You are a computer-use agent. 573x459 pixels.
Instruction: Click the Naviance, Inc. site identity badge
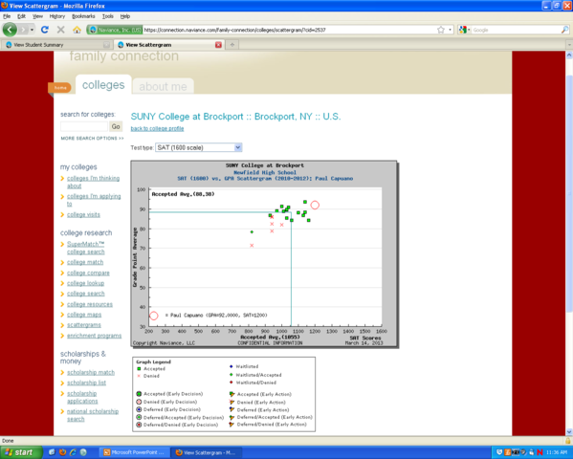click(115, 30)
